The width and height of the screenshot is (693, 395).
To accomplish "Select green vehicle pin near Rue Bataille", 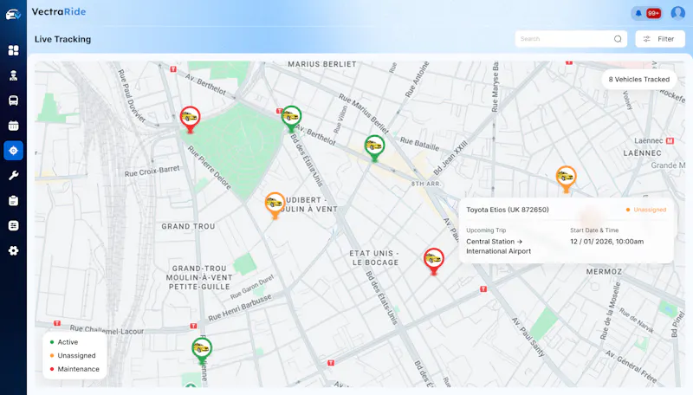I will click(x=374, y=147).
